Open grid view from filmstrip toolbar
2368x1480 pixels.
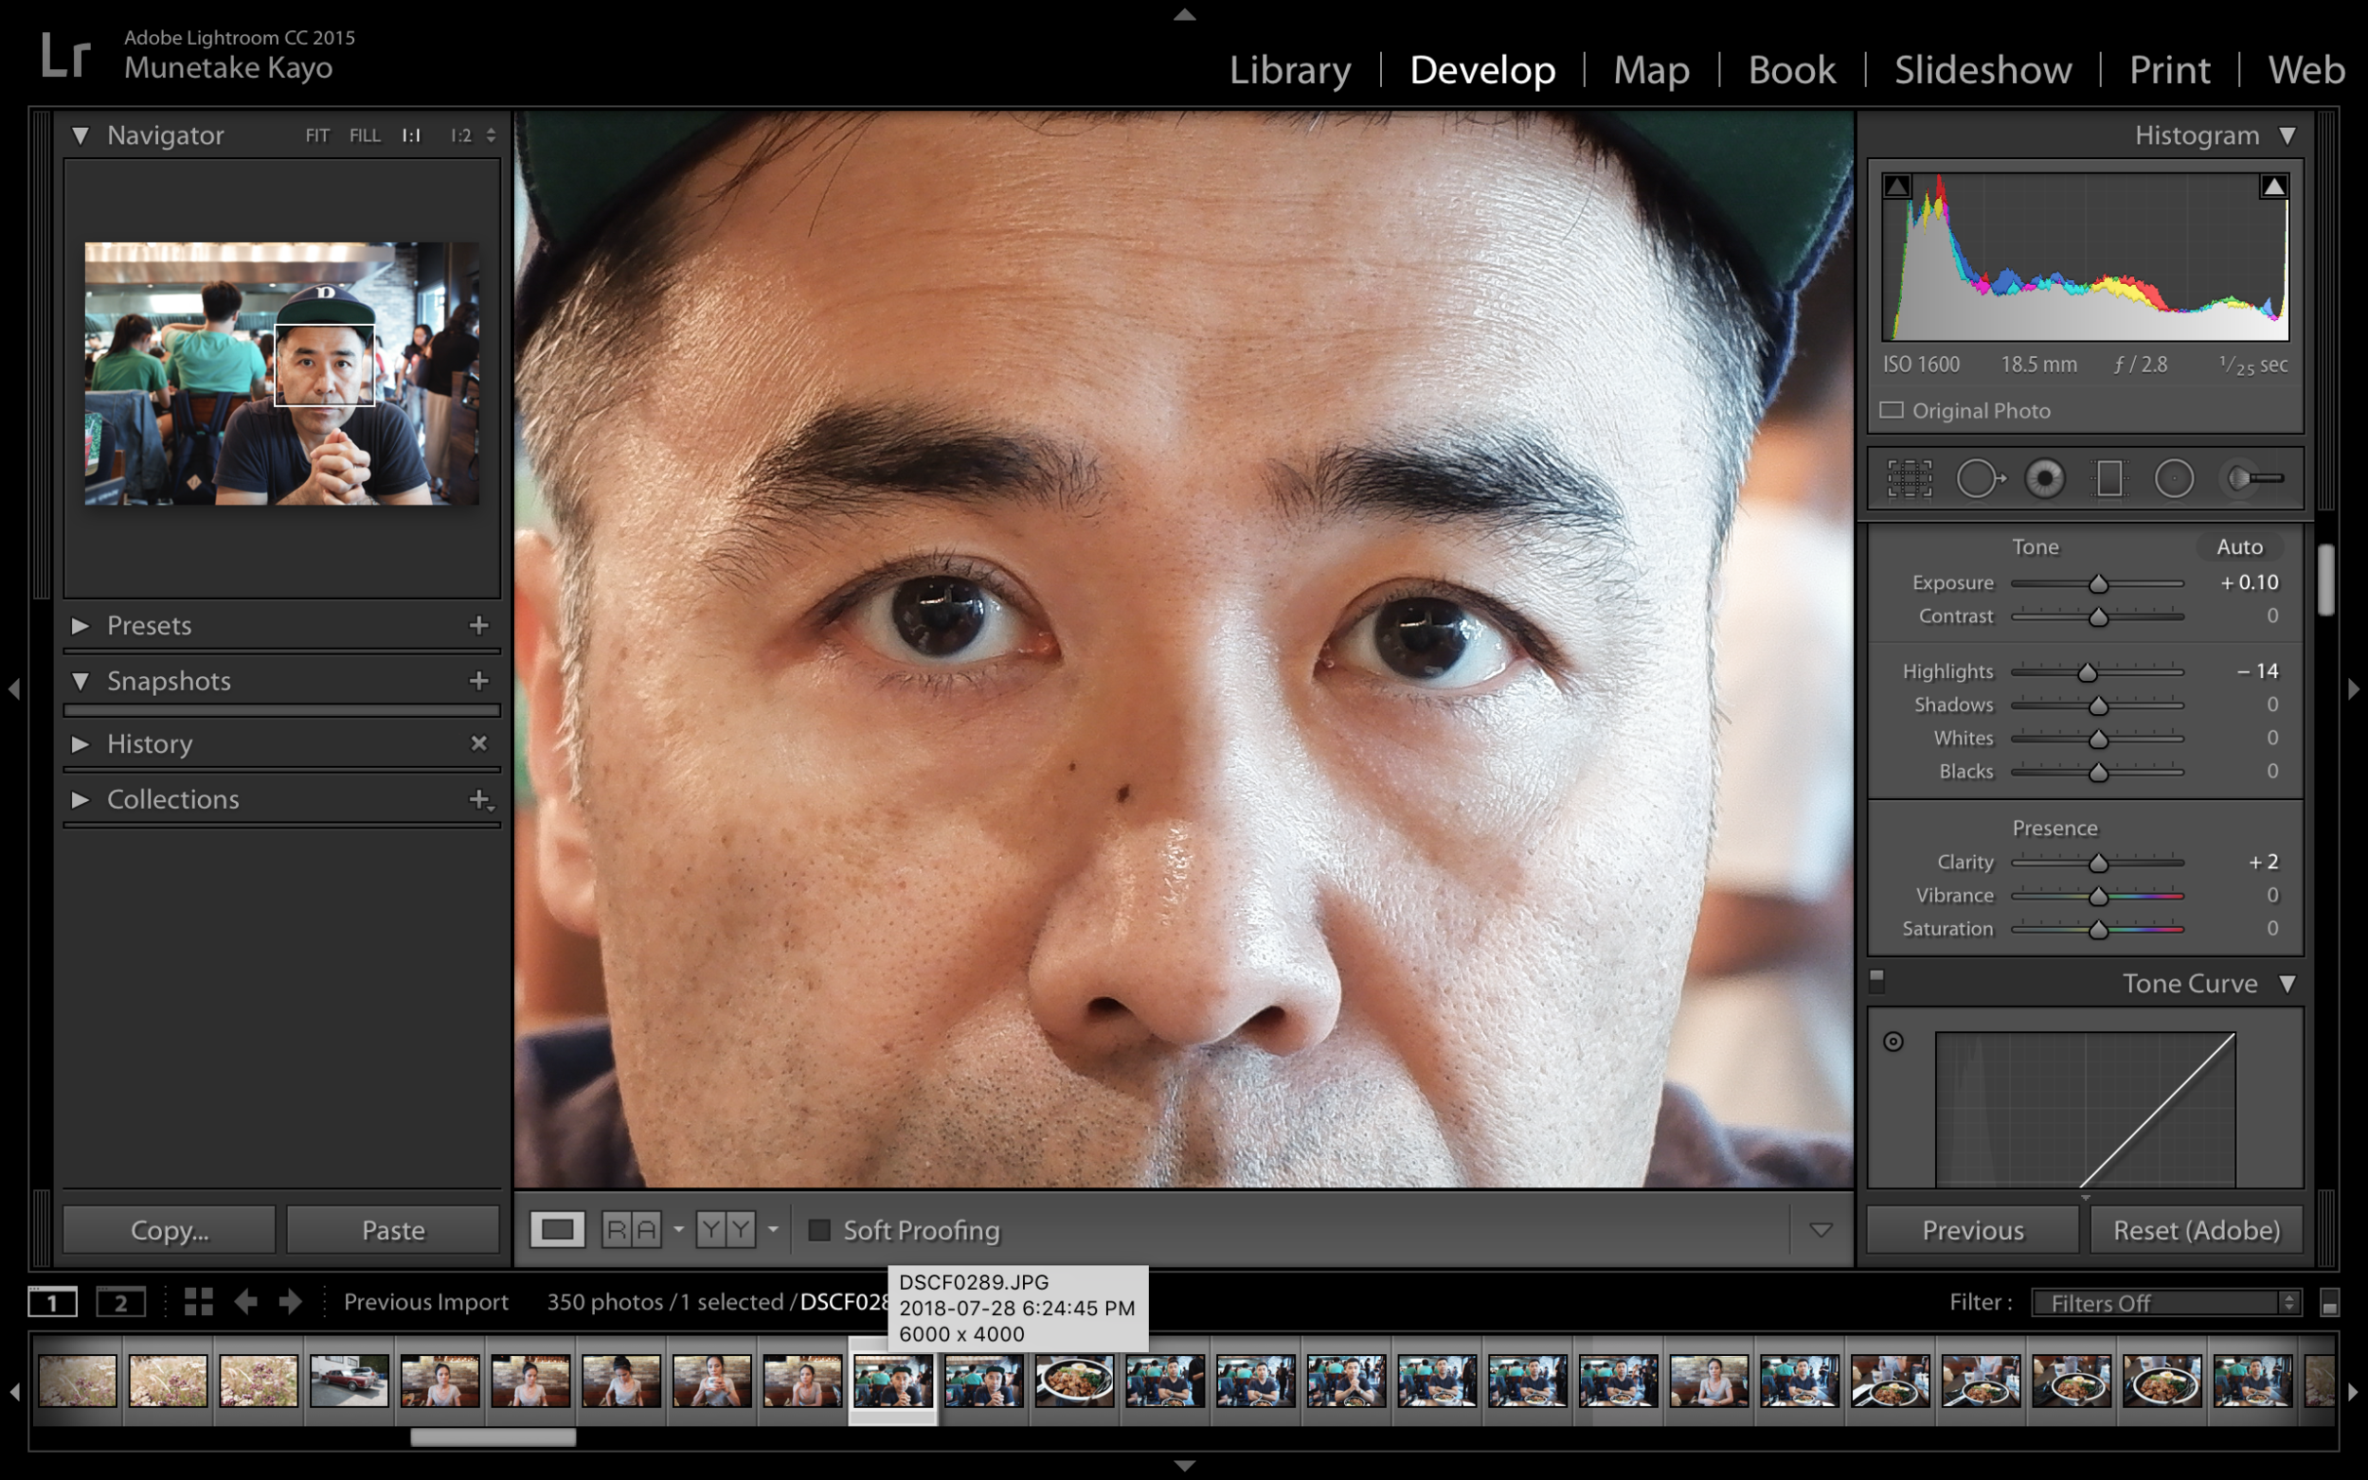pos(199,1301)
